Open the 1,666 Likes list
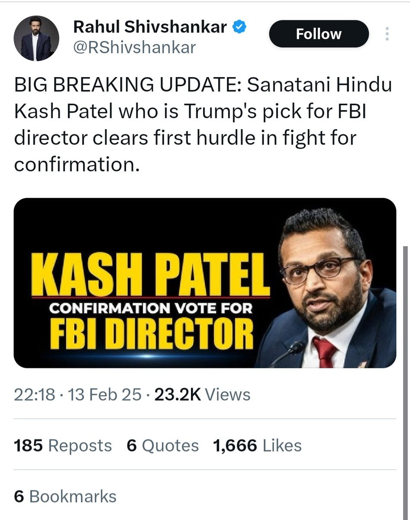 pos(257,445)
